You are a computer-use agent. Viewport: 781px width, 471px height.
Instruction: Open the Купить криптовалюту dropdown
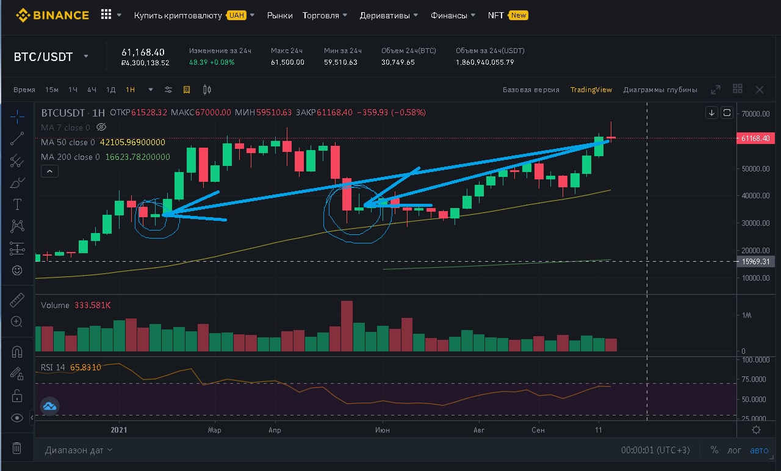(194, 15)
